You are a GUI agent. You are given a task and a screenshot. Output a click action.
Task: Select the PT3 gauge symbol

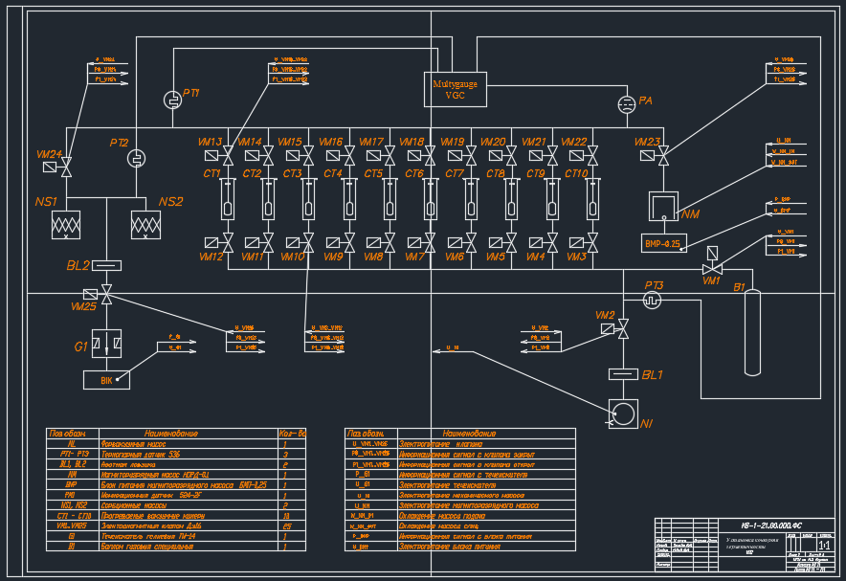[x=654, y=300]
